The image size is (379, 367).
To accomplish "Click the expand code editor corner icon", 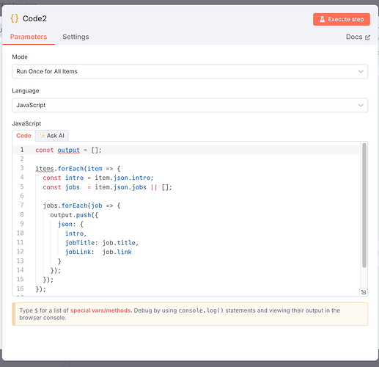I will pos(364,292).
